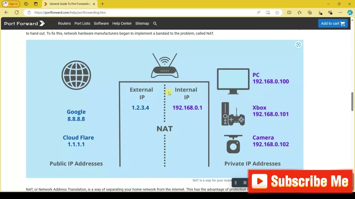
Task: Open a new browser tab
Action: coord(103,4)
